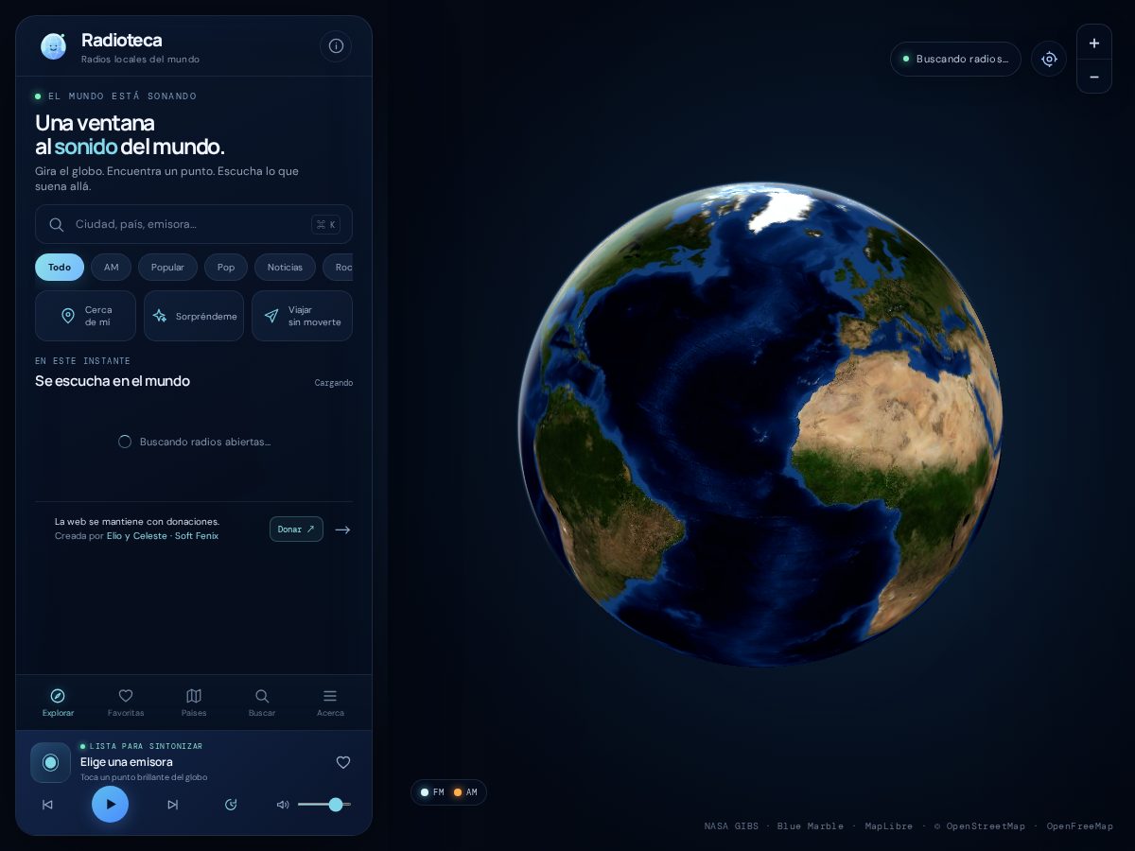Viewport: 1135px width, 851px height.
Task: Click the Donar button
Action: click(x=296, y=530)
